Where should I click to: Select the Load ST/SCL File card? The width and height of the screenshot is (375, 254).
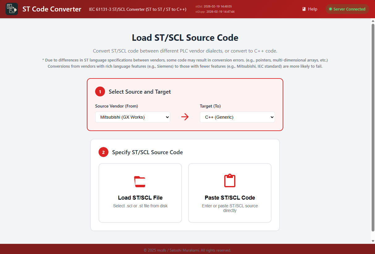click(x=140, y=193)
